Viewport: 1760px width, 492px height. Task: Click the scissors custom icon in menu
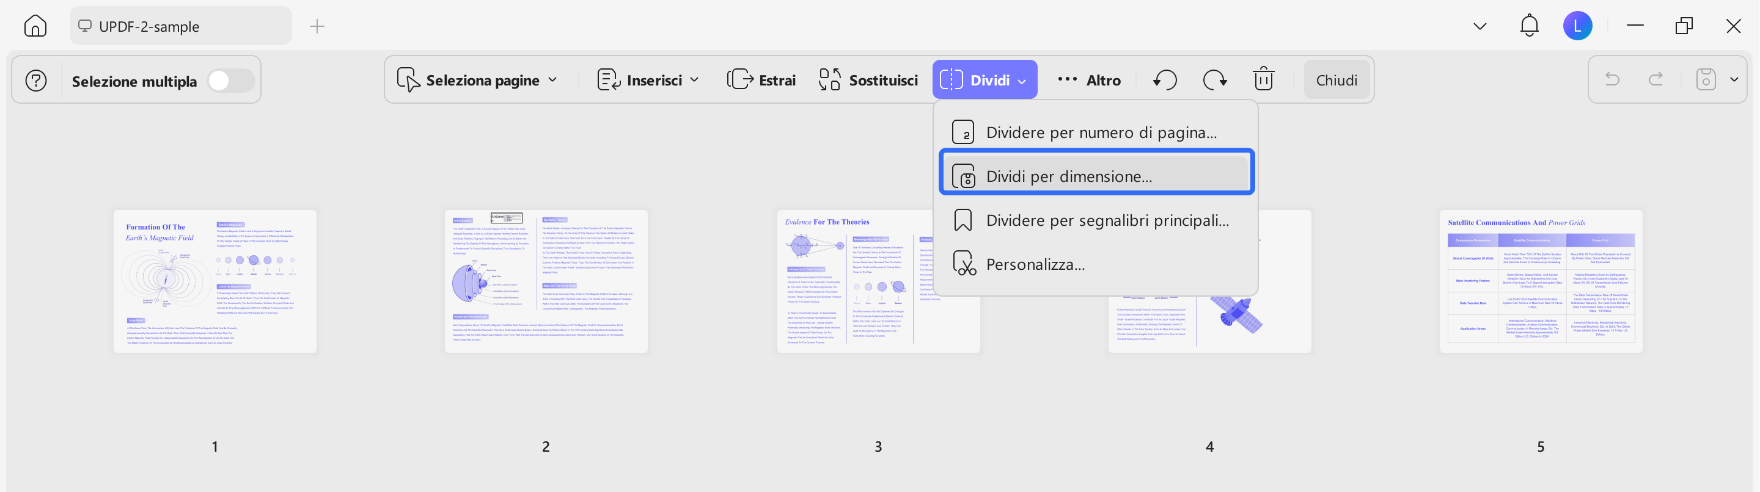coord(964,264)
